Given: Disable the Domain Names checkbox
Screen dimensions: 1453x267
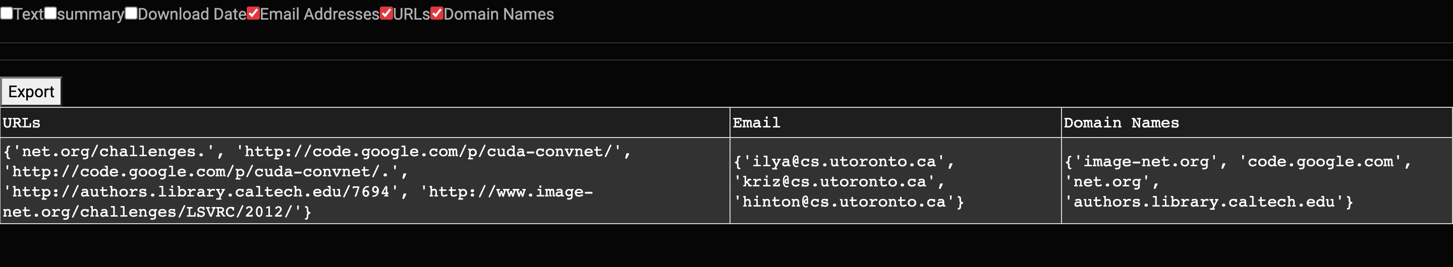Looking at the screenshot, I should [437, 14].
